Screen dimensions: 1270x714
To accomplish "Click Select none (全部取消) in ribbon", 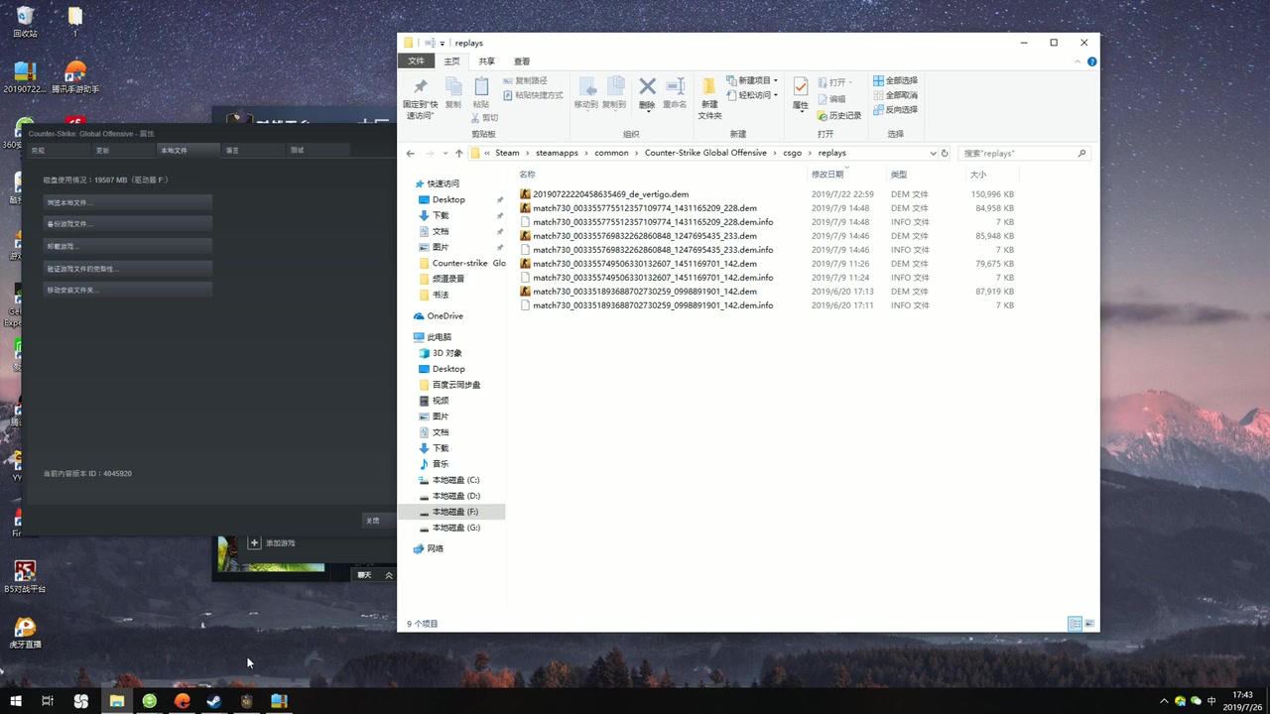I will (895, 95).
